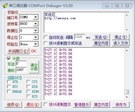Screen dimensions: 135x112
Task: Toggle the DCD checkbox
Action: click(x=28, y=96)
